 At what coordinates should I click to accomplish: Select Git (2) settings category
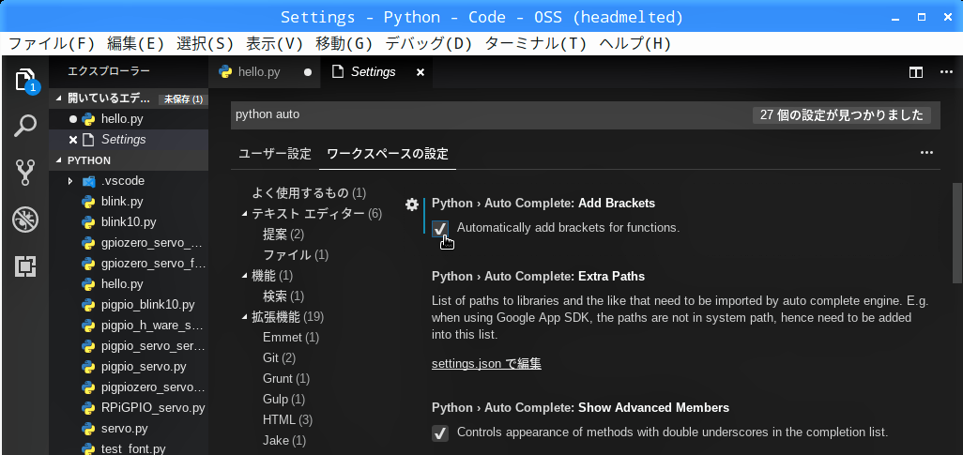click(x=279, y=358)
